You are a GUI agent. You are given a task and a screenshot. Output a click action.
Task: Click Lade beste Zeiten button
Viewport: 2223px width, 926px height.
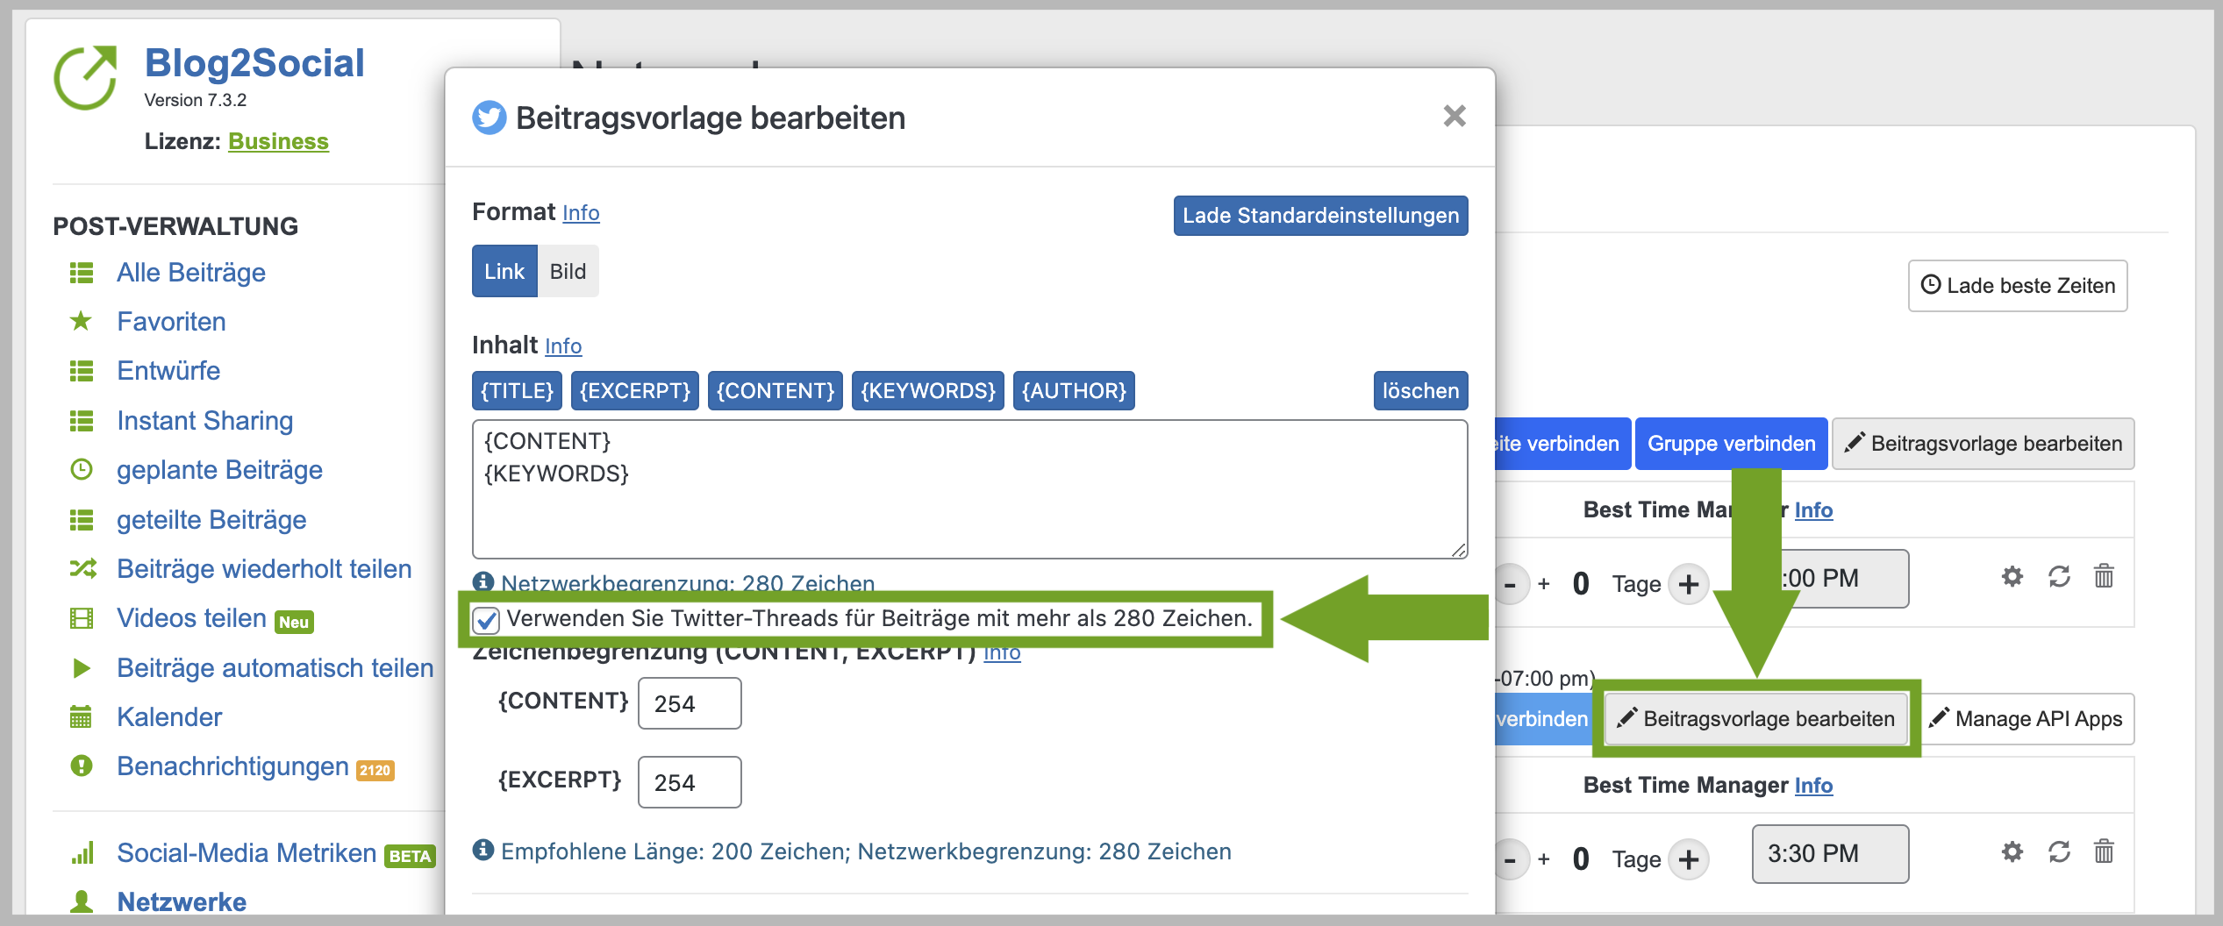[2018, 286]
